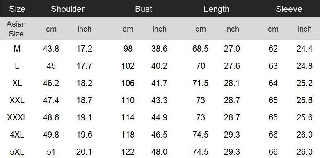Click shoulder value 43.8 for M
The image size is (320, 158).
click(51, 49)
